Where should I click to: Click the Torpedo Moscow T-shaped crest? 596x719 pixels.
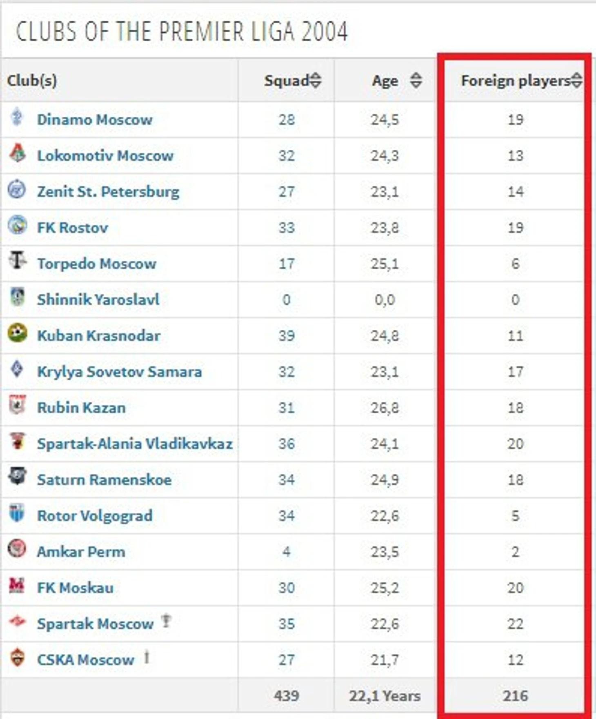tap(18, 260)
